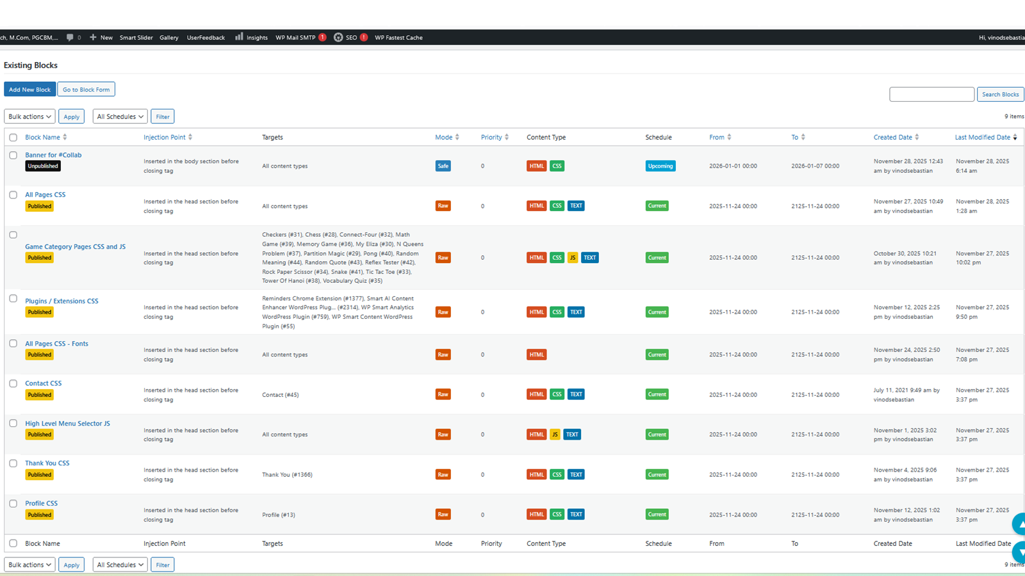Click the plus icon beside New

[x=93, y=38]
